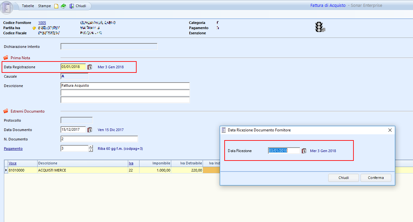Viewport: 413px width, 222px height.
Task: Click the Voce column header
Action: pyautogui.click(x=13, y=163)
